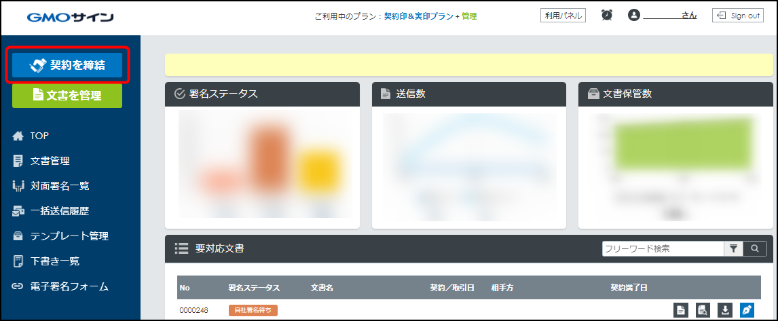Click the 自社署名待ち status badge
778x321 pixels.
[253, 310]
